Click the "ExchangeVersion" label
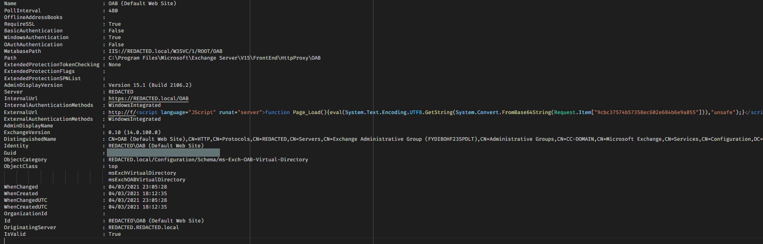 pyautogui.click(x=27, y=133)
